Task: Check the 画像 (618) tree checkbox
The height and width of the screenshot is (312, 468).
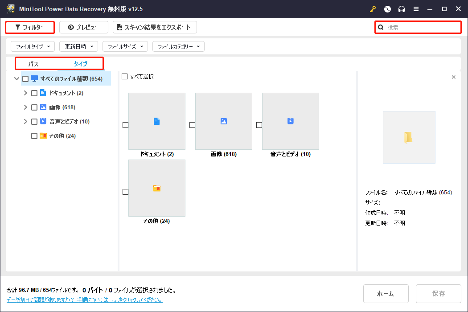Action: pos(34,107)
